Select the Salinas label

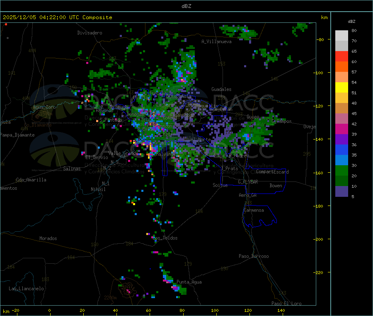tap(72, 169)
